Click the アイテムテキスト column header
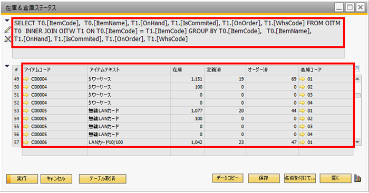Viewport: 369px width, 193px height. point(129,70)
